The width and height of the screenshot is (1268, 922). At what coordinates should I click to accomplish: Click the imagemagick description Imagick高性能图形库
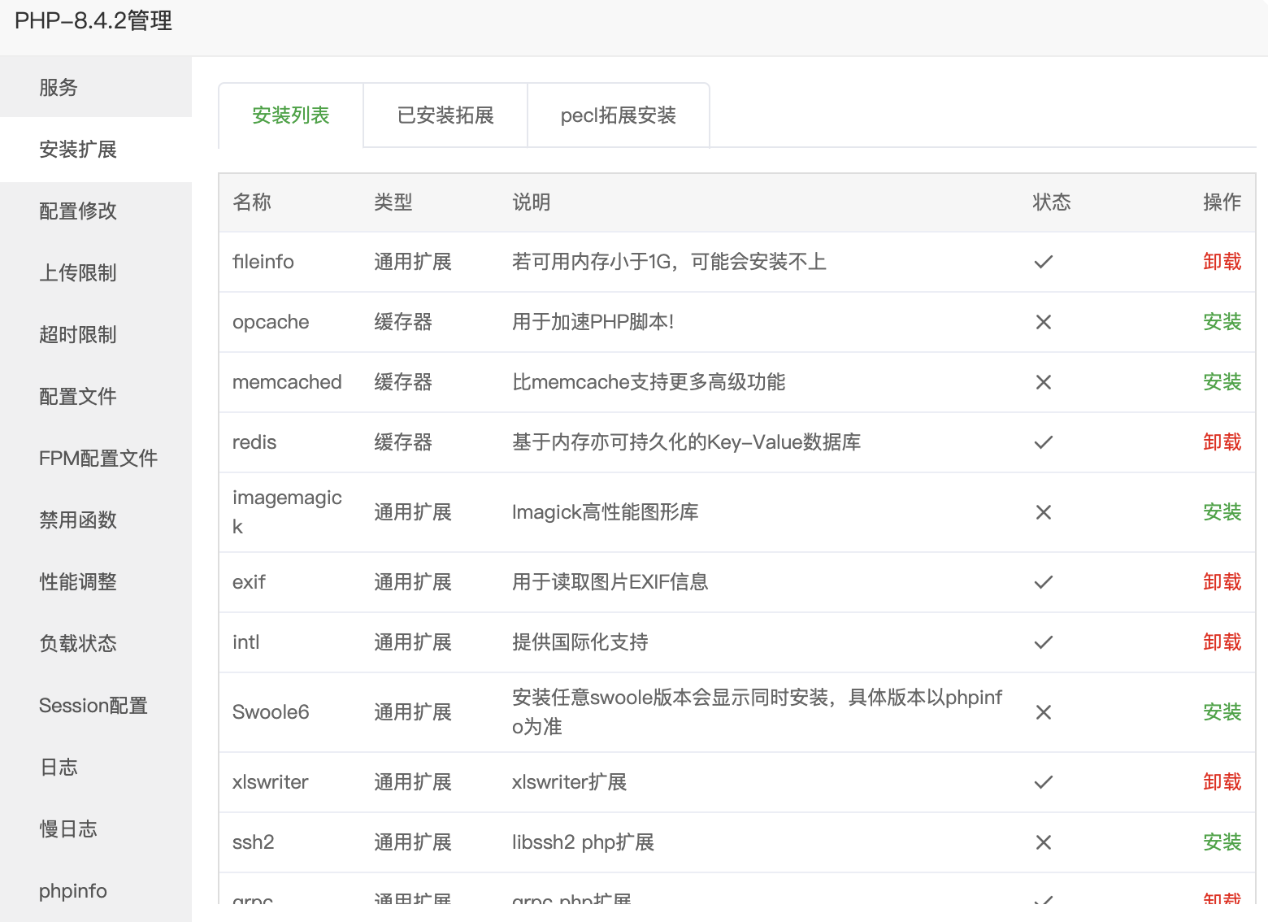pos(606,512)
